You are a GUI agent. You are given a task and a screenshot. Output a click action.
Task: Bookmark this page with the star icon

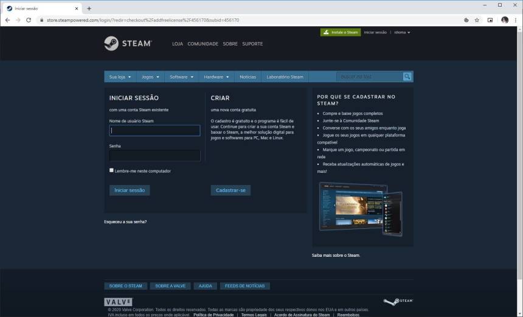[x=477, y=20]
